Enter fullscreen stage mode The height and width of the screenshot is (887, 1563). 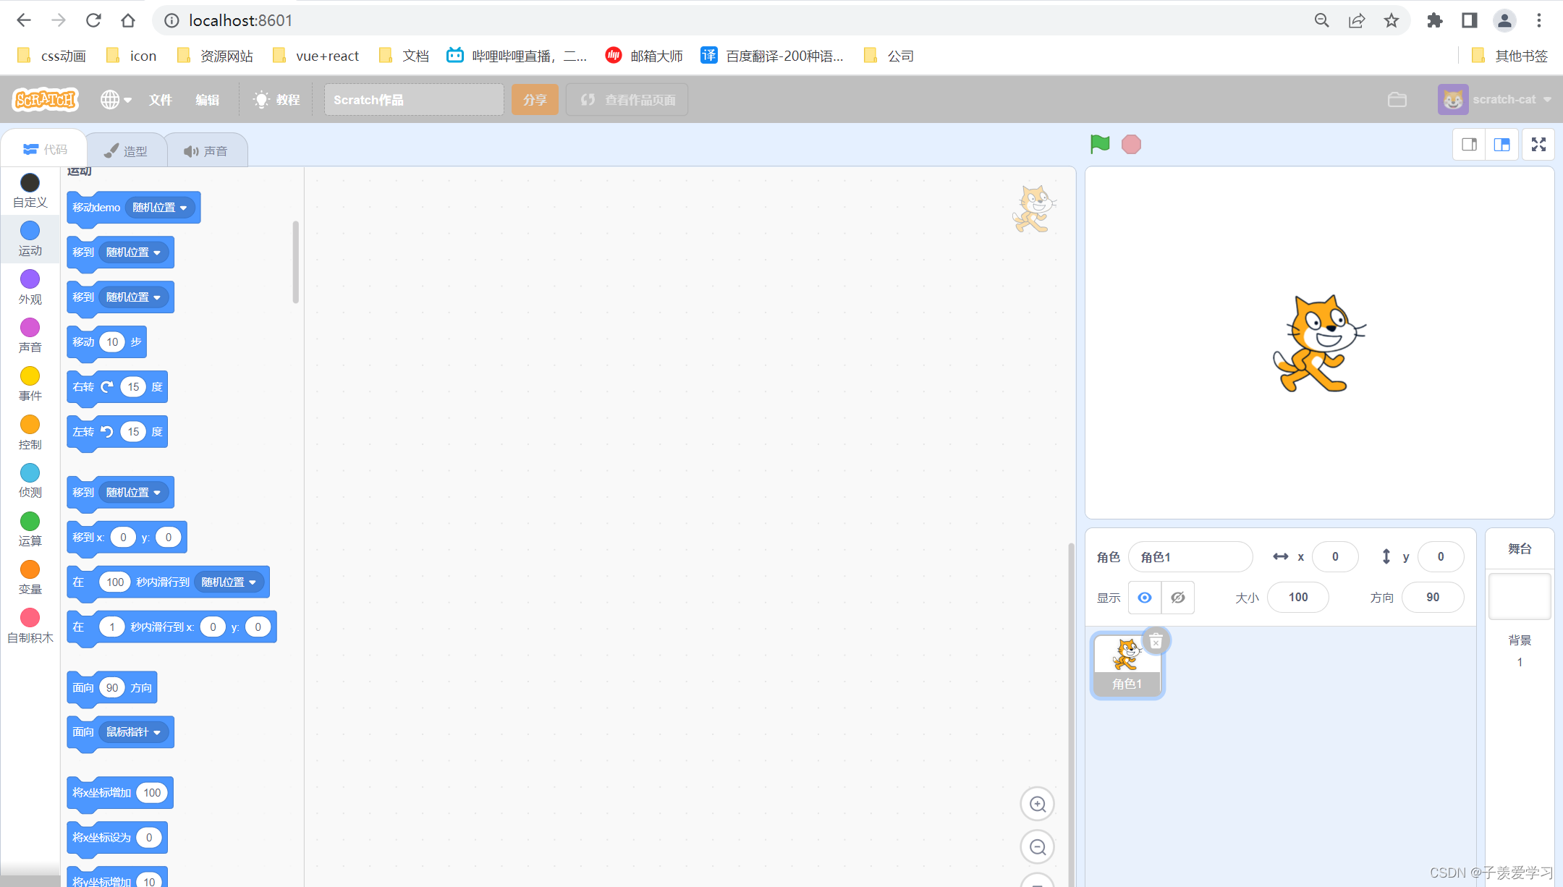1538,145
